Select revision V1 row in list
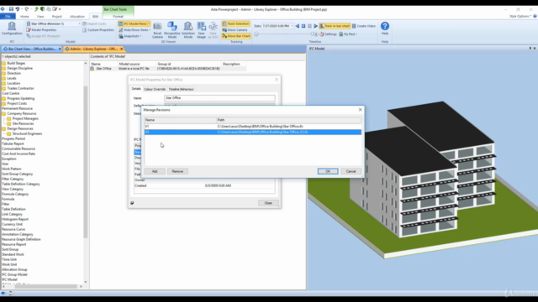Screen dimensions: 538x302 tap(253, 127)
